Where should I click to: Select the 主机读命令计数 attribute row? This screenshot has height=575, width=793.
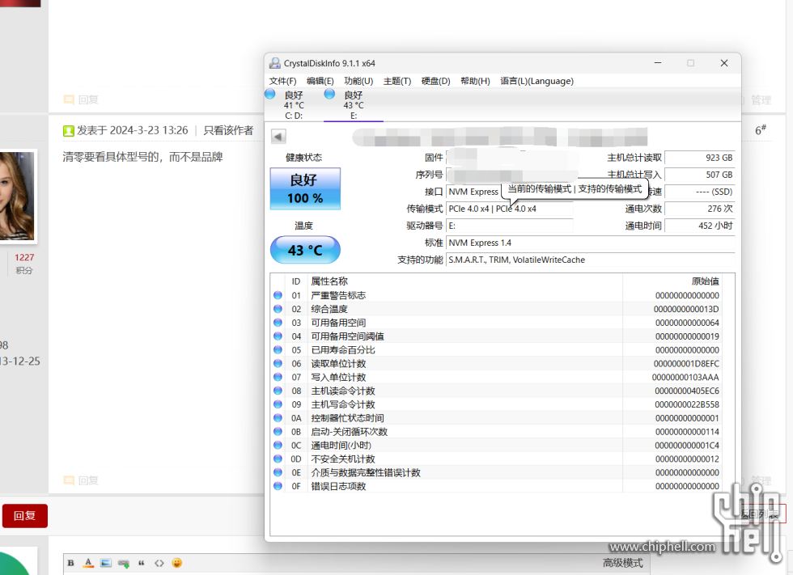point(497,391)
